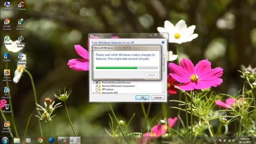Launch the Nightly browser desktop shortcut
Viewport: 256px width, 144px height.
click(7, 57)
